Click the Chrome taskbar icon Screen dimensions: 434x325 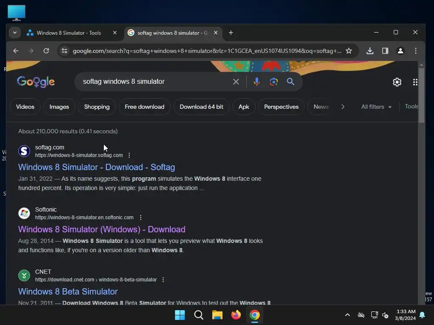[x=255, y=315]
